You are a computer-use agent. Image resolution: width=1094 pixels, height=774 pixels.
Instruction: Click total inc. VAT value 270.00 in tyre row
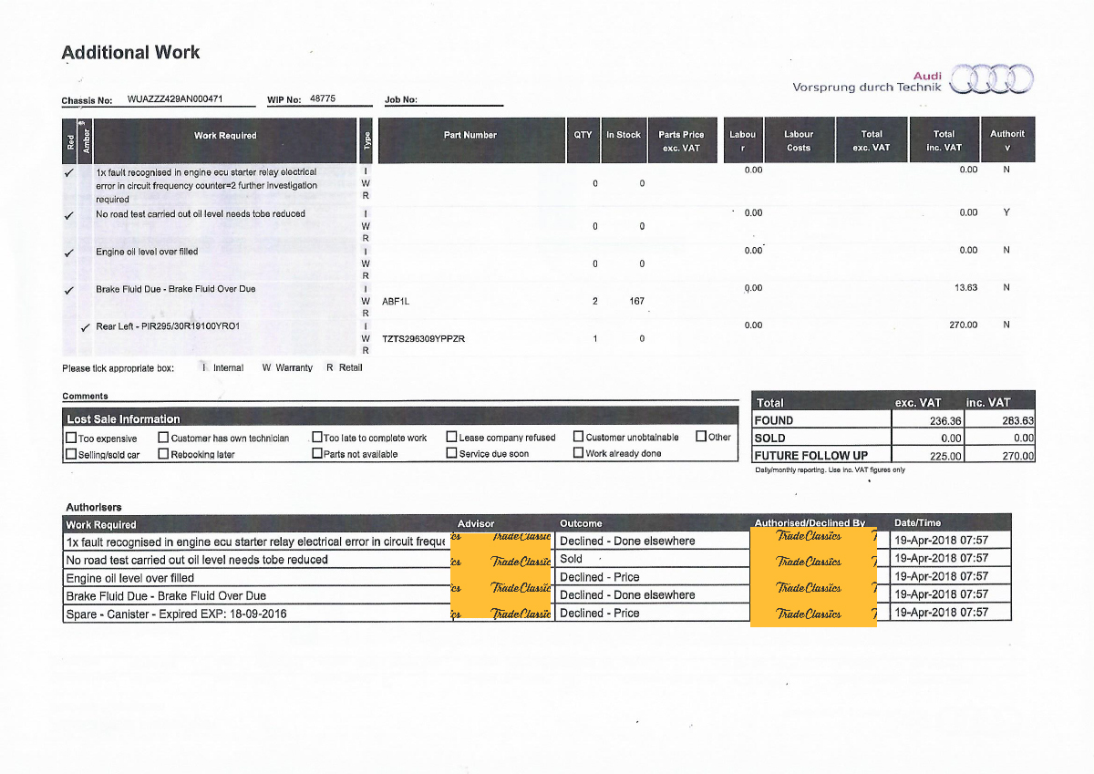(963, 325)
